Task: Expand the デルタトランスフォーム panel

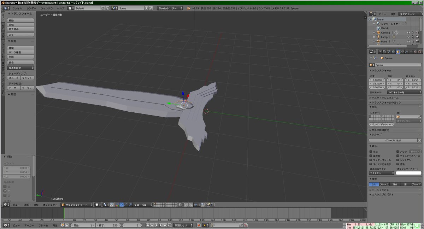Action: click(x=384, y=98)
